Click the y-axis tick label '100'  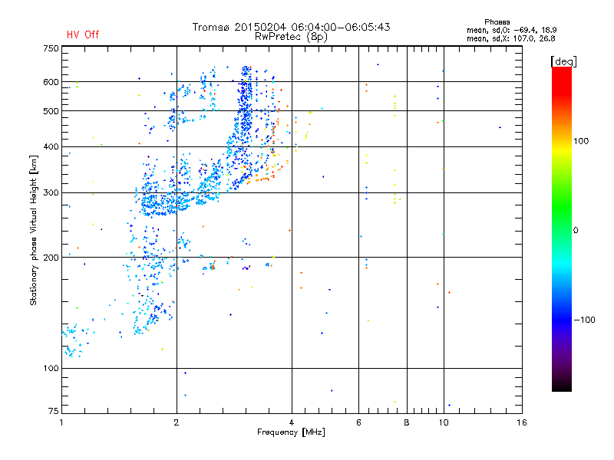(x=51, y=368)
